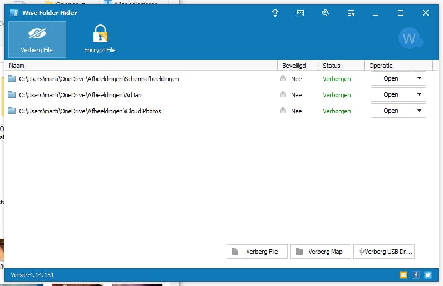
Task: Click lock icon in iCloud Photos row
Action: [x=283, y=111]
